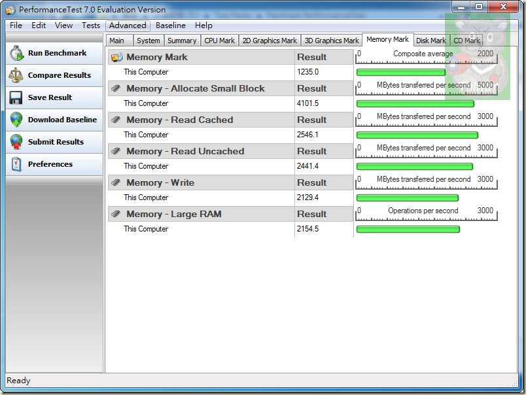The height and width of the screenshot is (395, 526).
Task: Click the Memory Mark header icon
Action: [116, 58]
